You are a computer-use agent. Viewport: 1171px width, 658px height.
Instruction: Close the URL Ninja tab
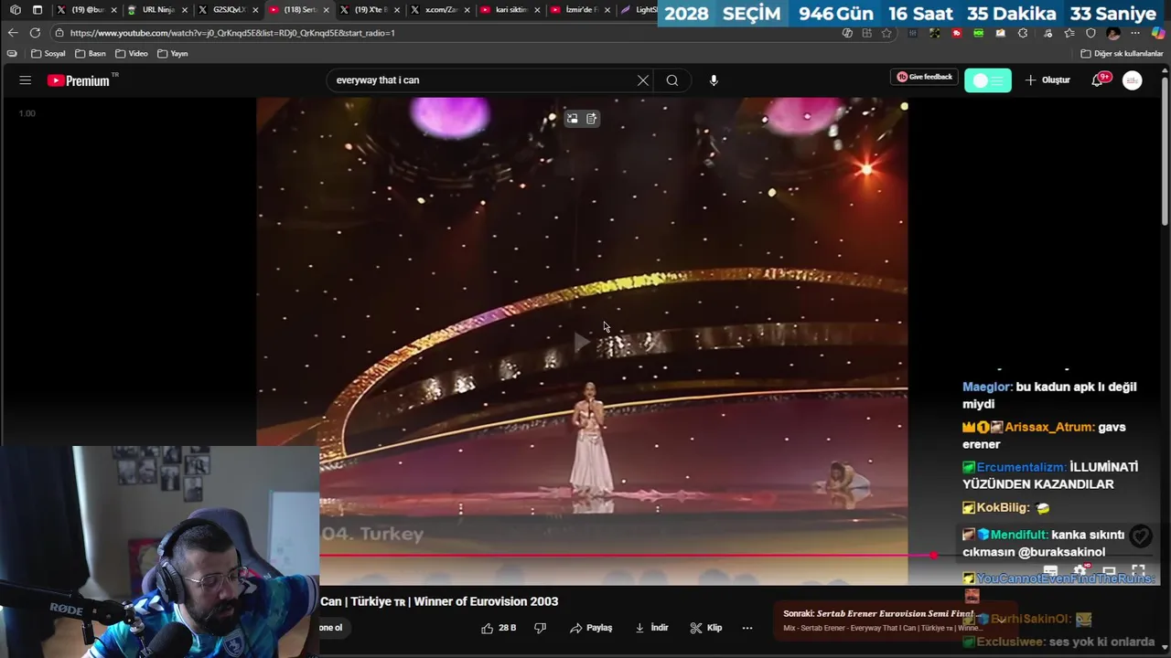pyautogui.click(x=184, y=10)
